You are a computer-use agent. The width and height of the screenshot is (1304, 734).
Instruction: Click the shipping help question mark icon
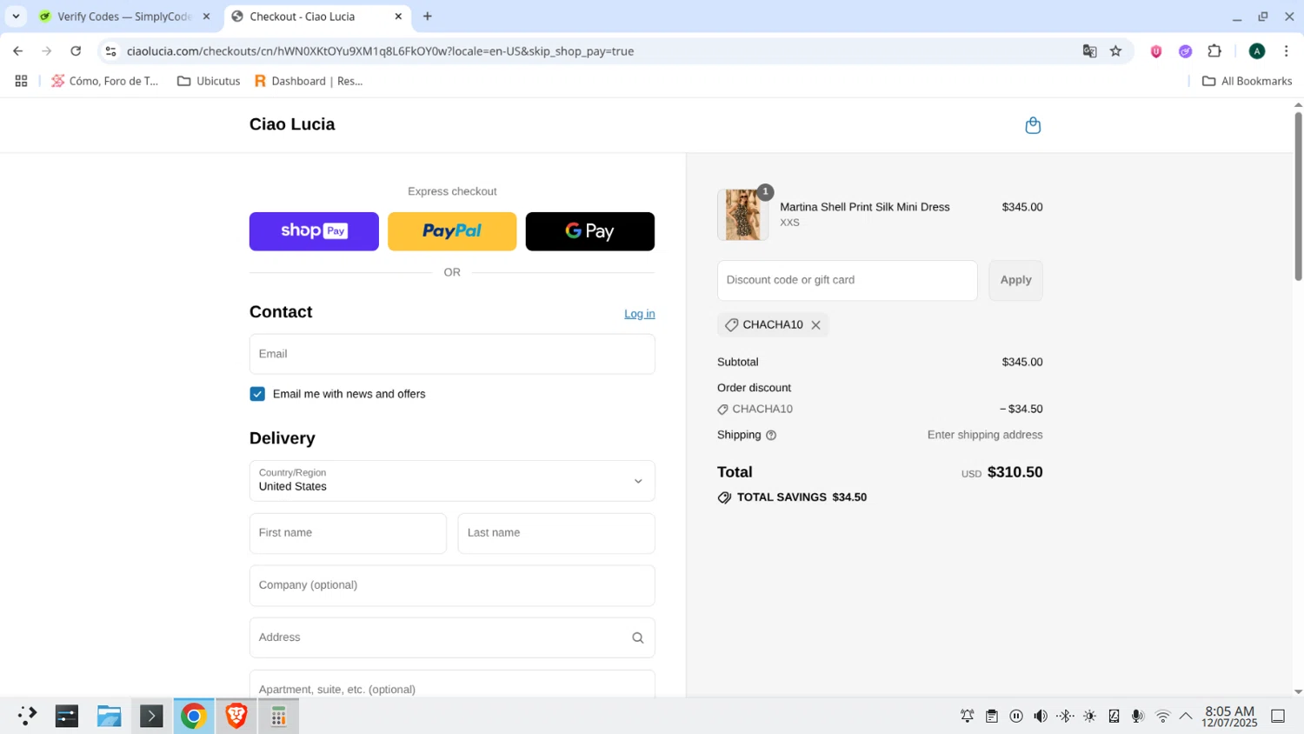(x=771, y=435)
